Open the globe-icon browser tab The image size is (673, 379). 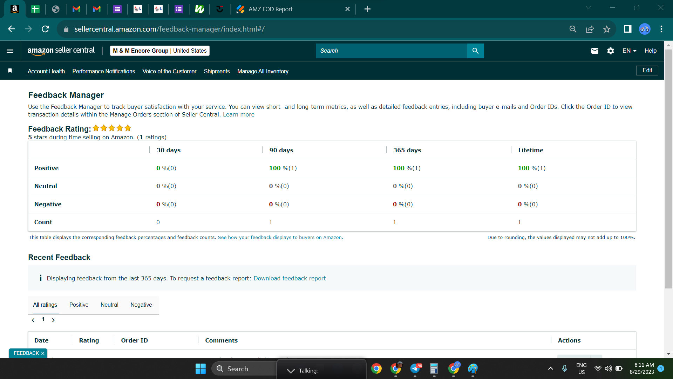click(x=56, y=9)
